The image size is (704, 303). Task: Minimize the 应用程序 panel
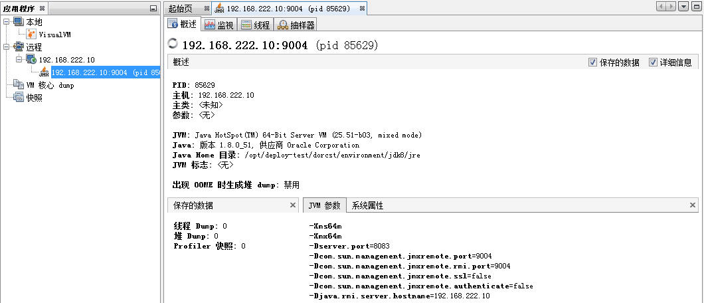click(153, 8)
